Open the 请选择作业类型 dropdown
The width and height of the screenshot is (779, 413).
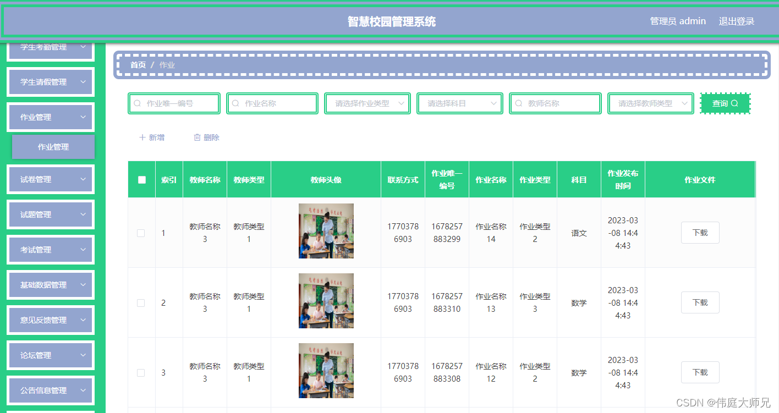[x=367, y=103]
